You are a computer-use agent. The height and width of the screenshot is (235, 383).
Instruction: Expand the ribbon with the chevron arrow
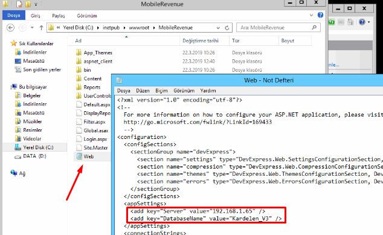(x=311, y=15)
